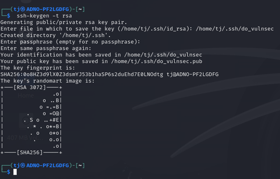
Task: Click tj@ADNO-PF2LGDFG after the fingerprint
Action: pos(192,74)
